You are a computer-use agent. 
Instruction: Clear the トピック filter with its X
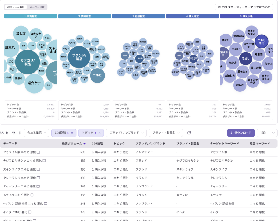100,133
